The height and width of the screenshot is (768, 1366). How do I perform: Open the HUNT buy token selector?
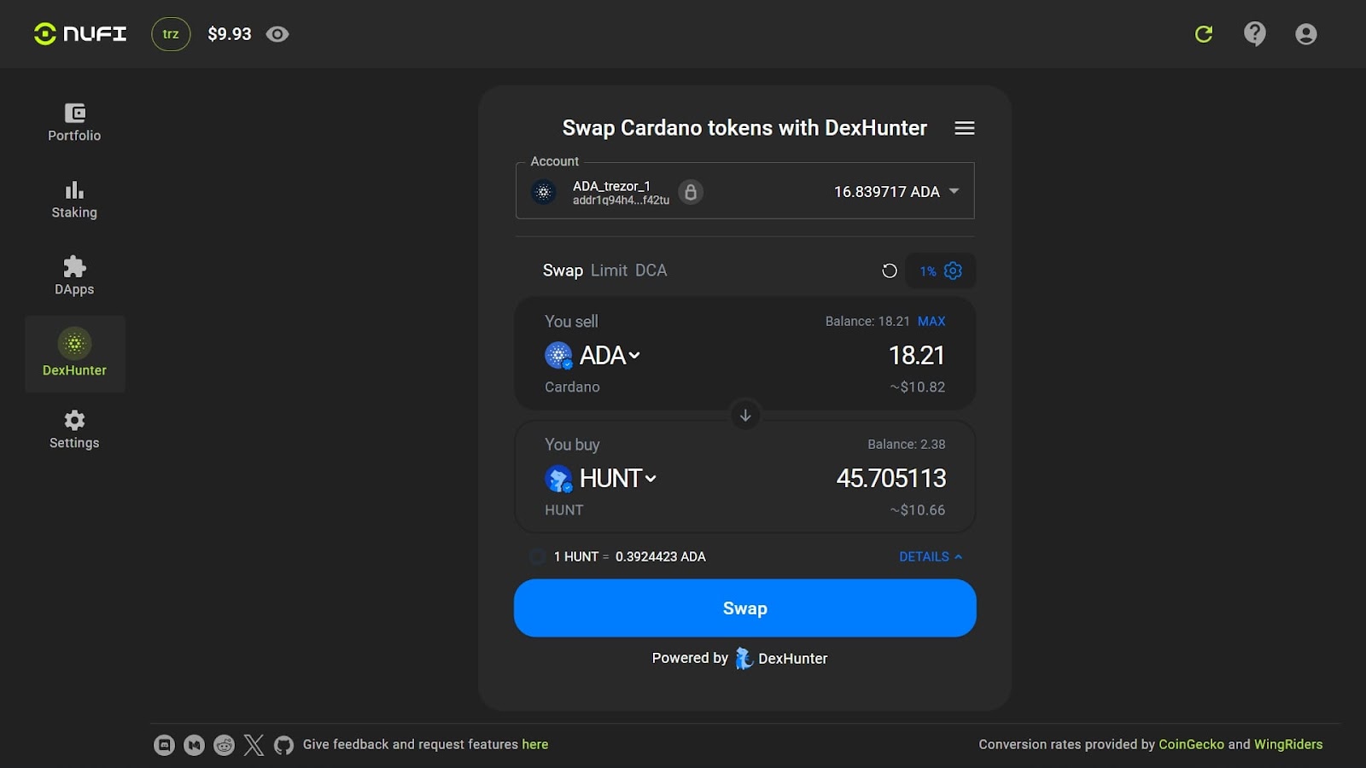[x=601, y=478]
